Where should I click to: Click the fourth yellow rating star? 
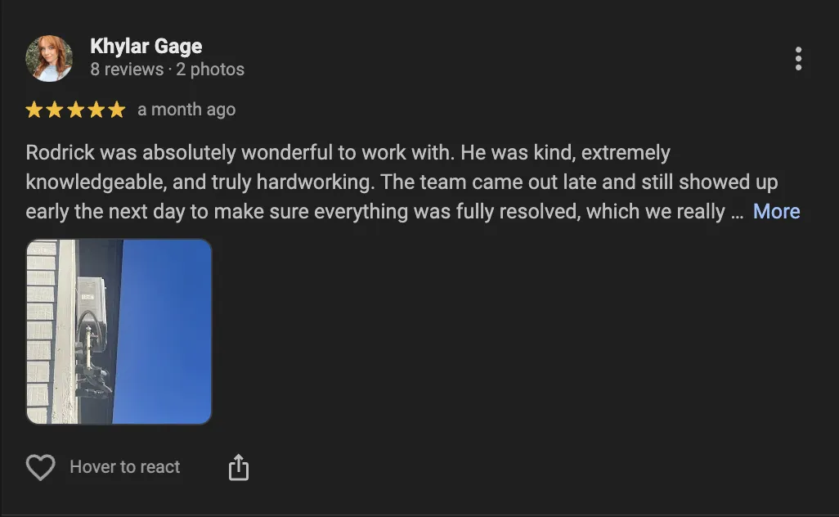point(96,110)
